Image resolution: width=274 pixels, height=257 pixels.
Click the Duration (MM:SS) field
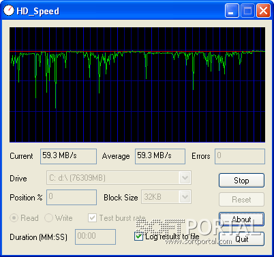(95, 237)
